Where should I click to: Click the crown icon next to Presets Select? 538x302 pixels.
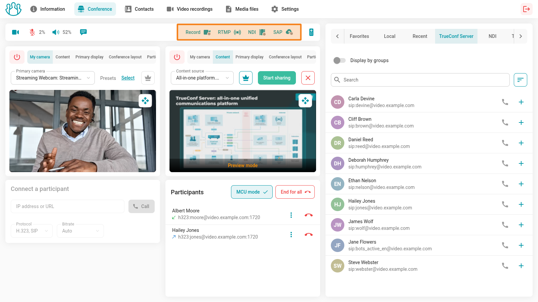click(x=148, y=78)
